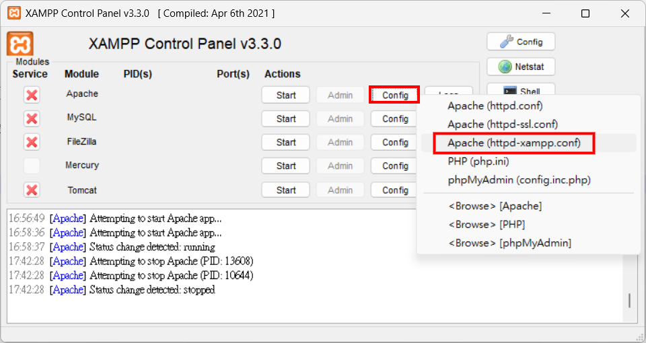Open the Tomcat Config dropdown button
Image resolution: width=646 pixels, height=343 pixels.
coord(395,190)
